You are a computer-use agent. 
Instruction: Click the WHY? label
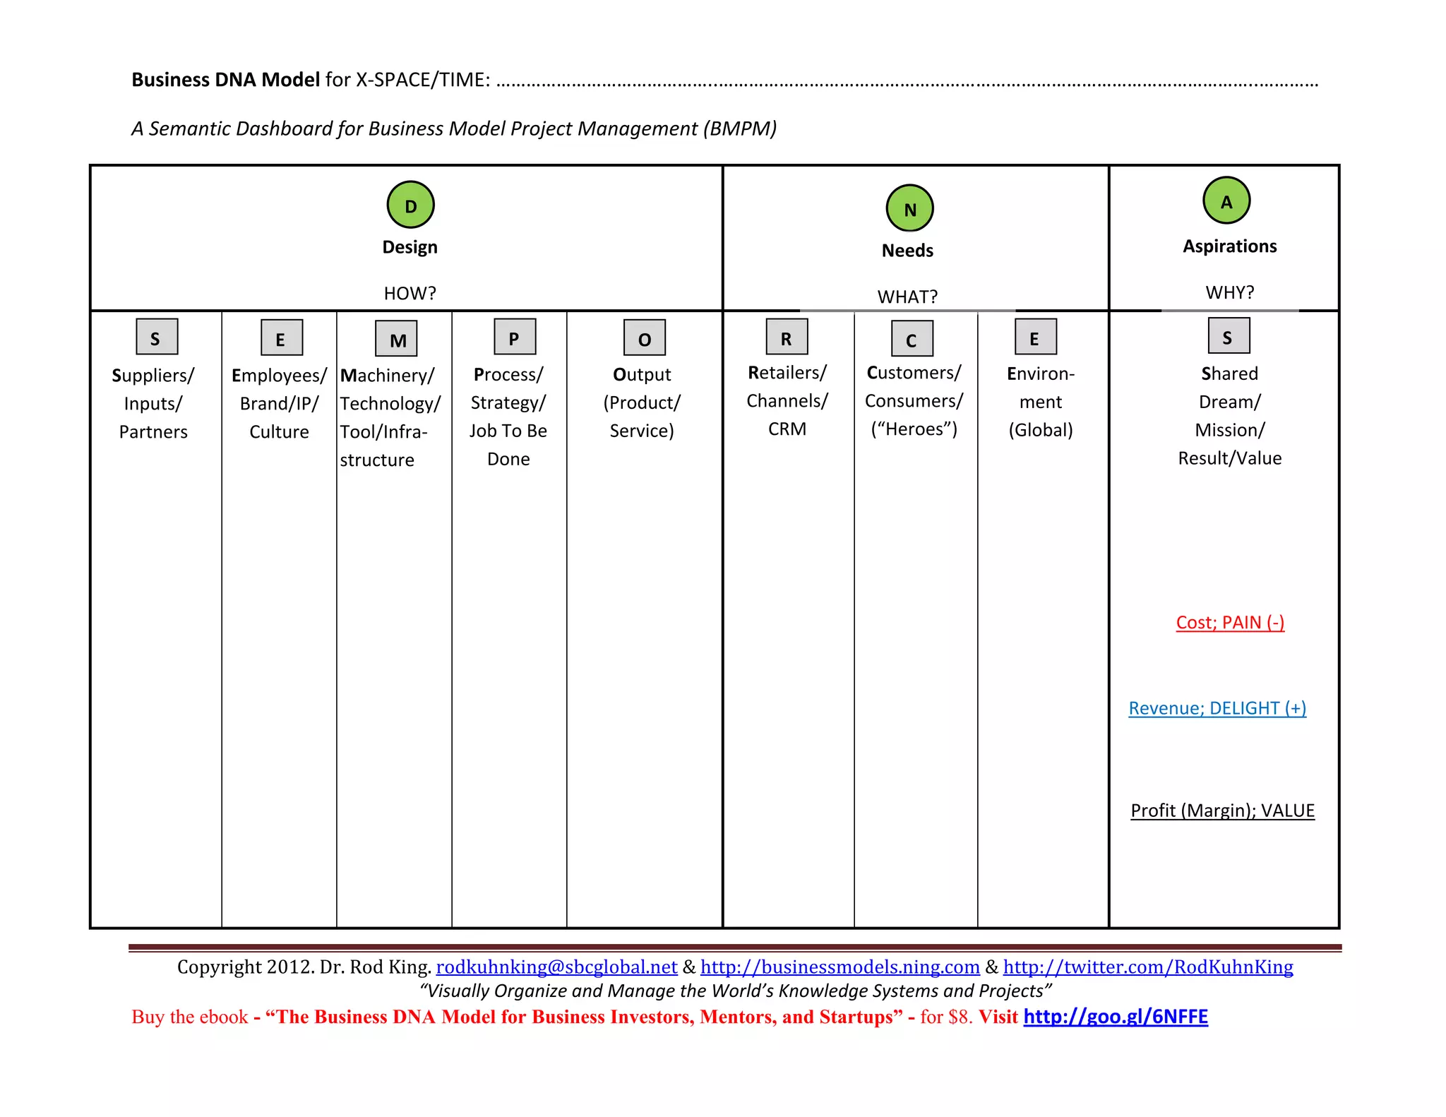point(1230,292)
